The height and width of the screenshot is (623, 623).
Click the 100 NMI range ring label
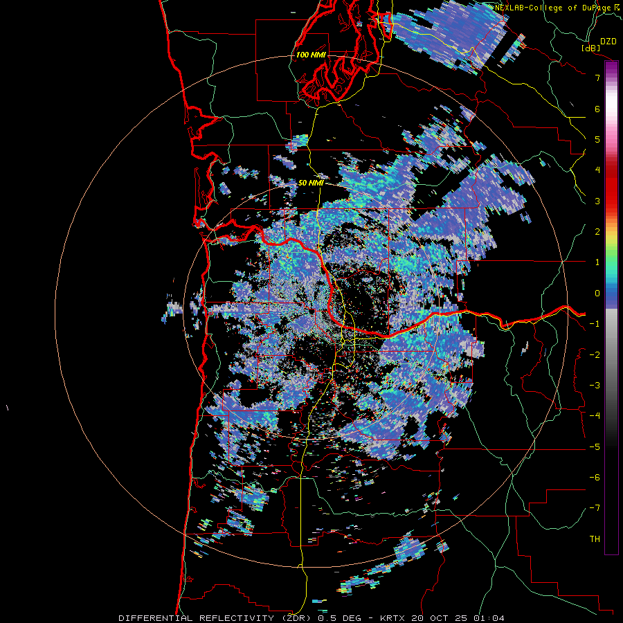tap(311, 55)
